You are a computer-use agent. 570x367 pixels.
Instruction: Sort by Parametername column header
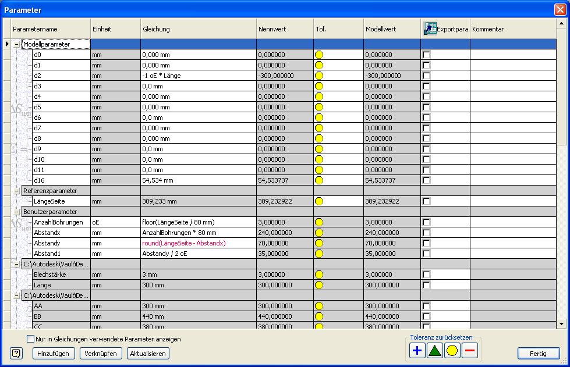pyautogui.click(x=51, y=29)
